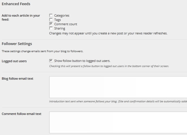
Task: Click inside the Blog follow email text box
Action: (118, 87)
